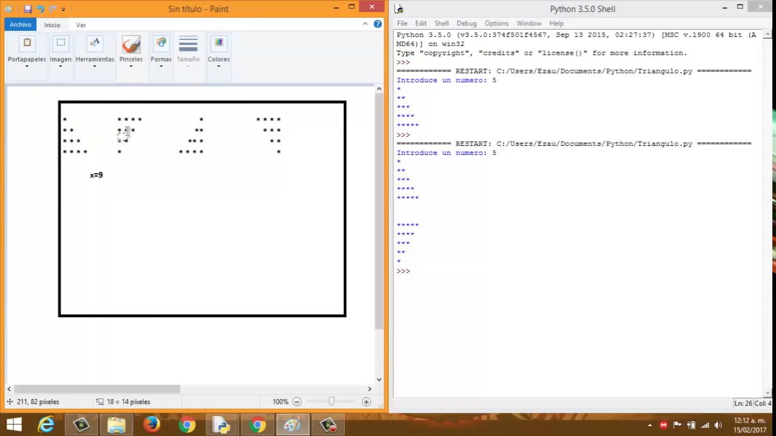The image size is (776, 436).
Task: Click the last '>>>' prompt in the Python Shell
Action: click(x=403, y=271)
